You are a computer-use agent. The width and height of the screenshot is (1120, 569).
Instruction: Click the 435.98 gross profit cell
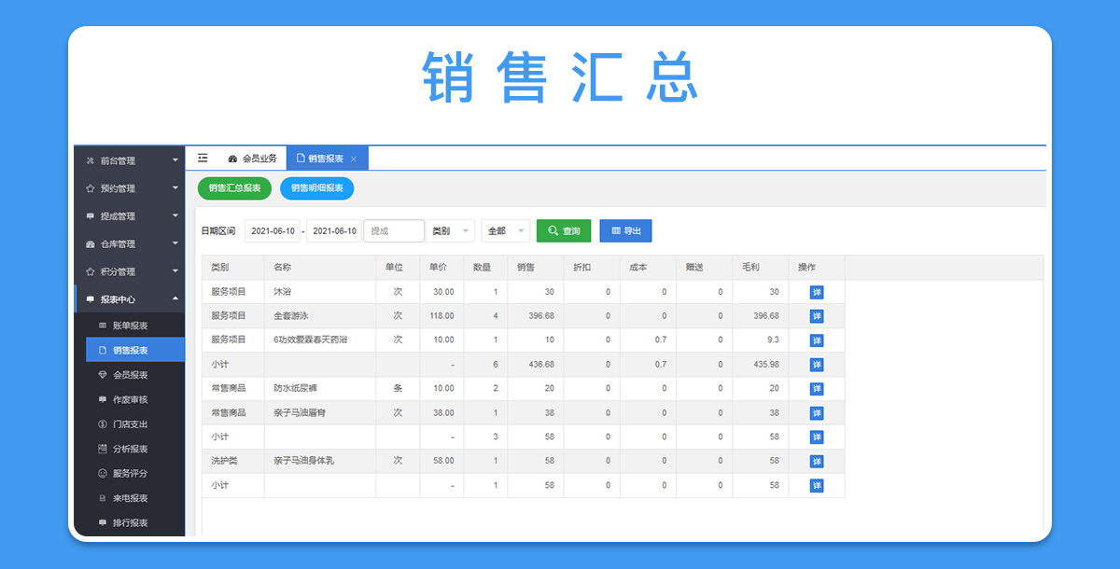760,365
